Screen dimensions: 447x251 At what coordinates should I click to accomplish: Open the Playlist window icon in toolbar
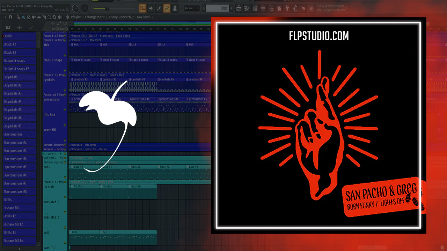[x=239, y=8]
